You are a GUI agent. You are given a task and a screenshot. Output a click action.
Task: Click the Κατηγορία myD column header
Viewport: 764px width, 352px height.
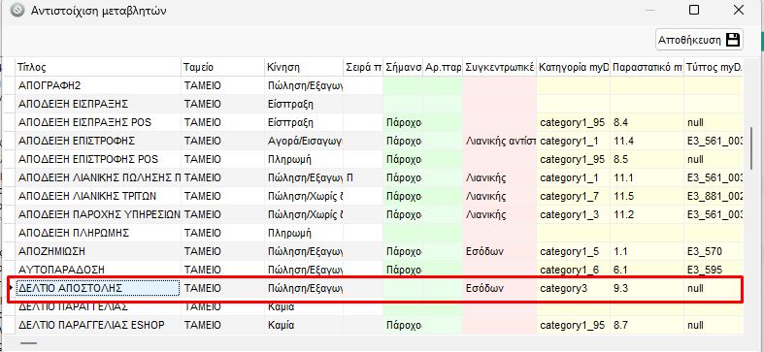(573, 67)
